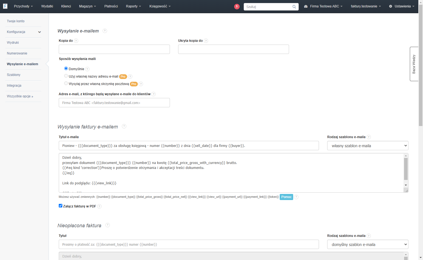This screenshot has height=260, width=423.
Task: Click the Tytuł e-maila input field
Action: click(x=189, y=146)
